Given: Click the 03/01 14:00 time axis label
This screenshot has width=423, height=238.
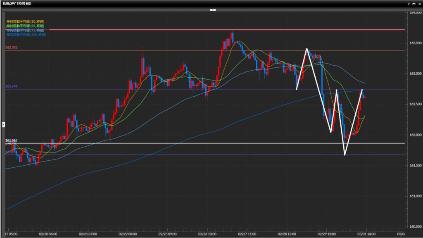Looking at the screenshot, I should click(x=365, y=233).
